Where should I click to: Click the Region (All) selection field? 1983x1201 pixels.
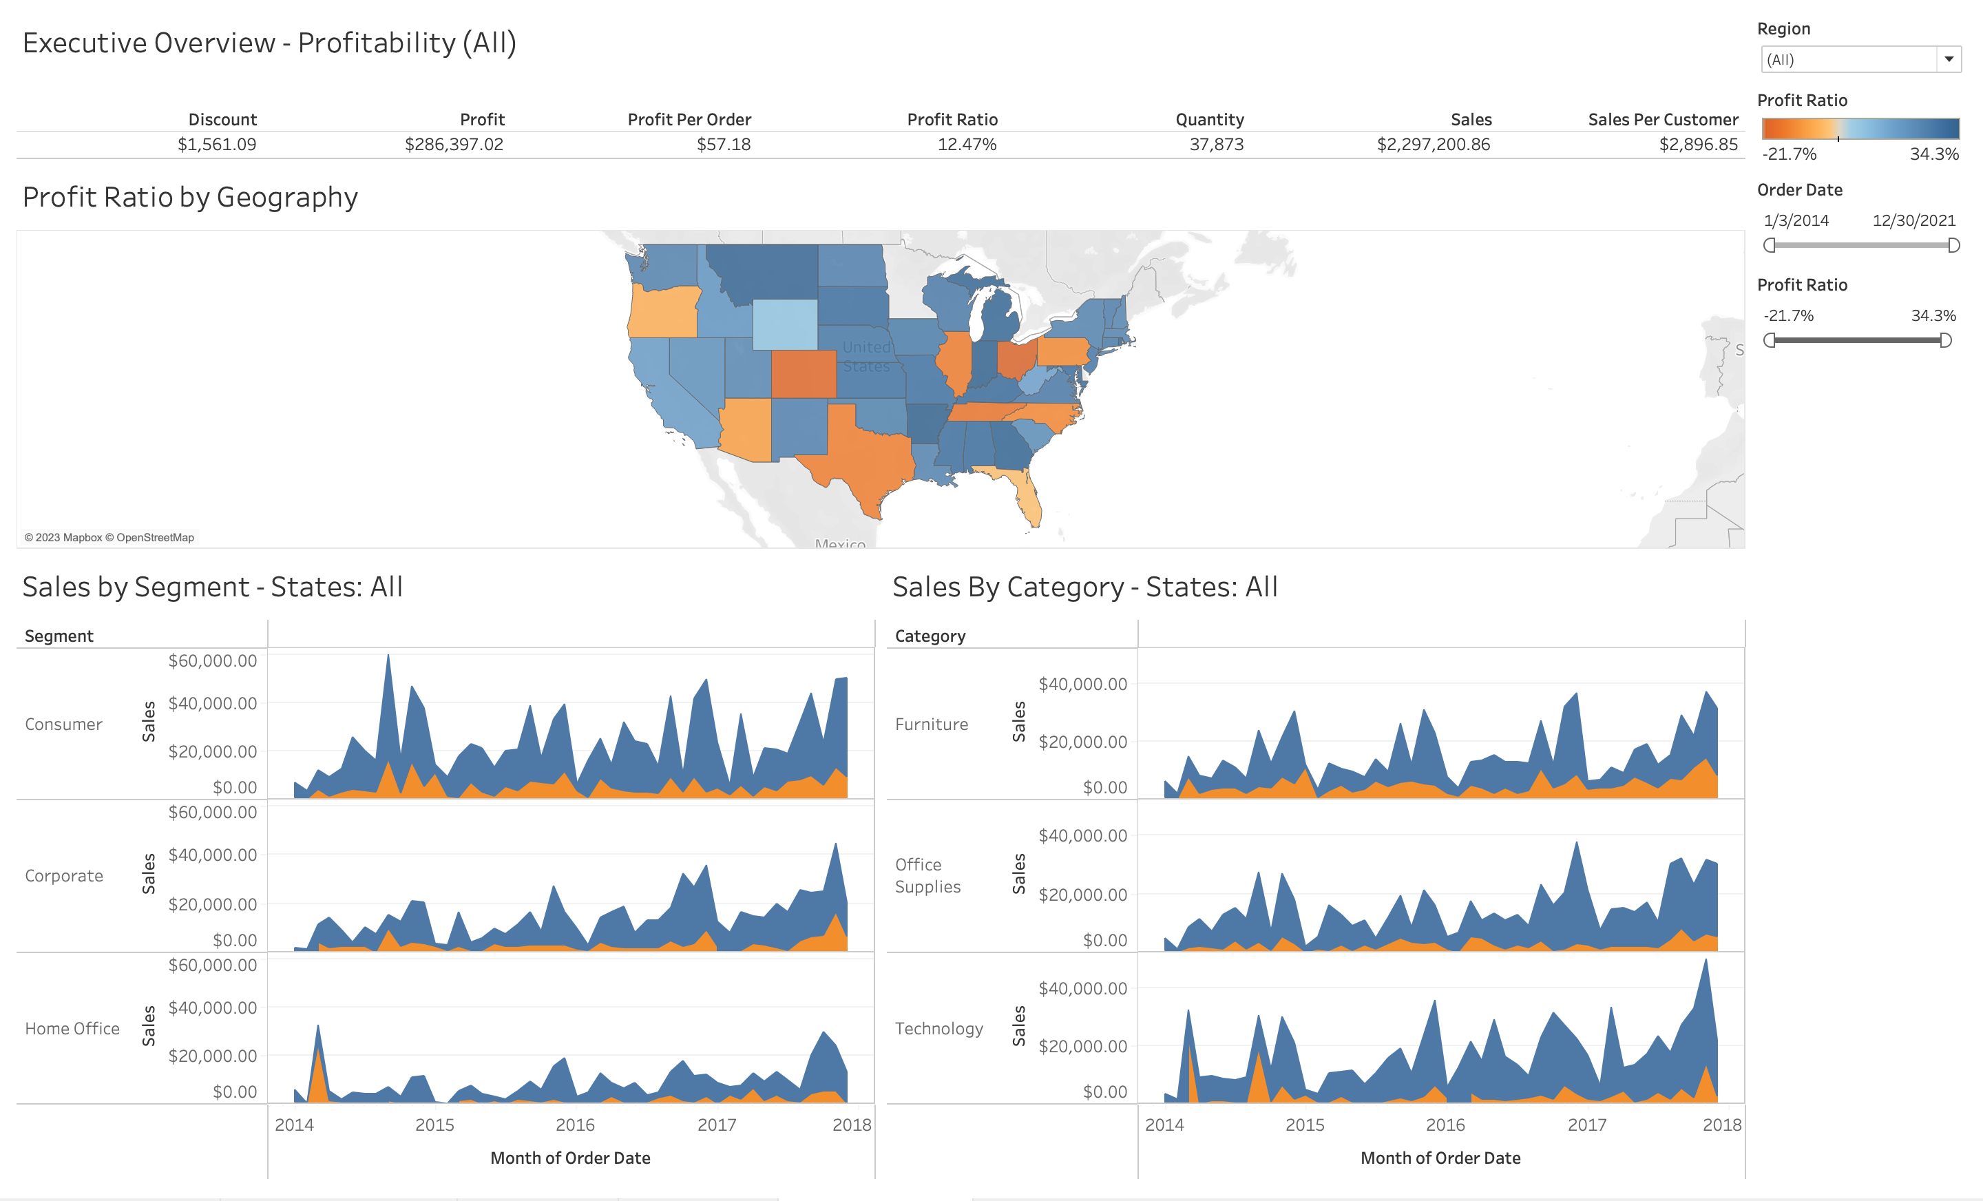1848,59
